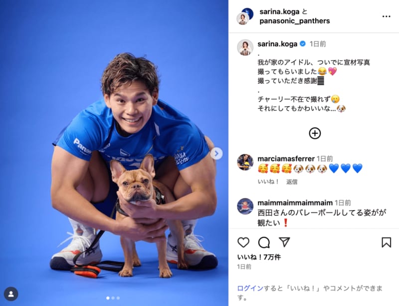The width and height of the screenshot is (399, 306).
Task: Open the maimmaimmaimmaim profile avatar
Action: click(245, 206)
